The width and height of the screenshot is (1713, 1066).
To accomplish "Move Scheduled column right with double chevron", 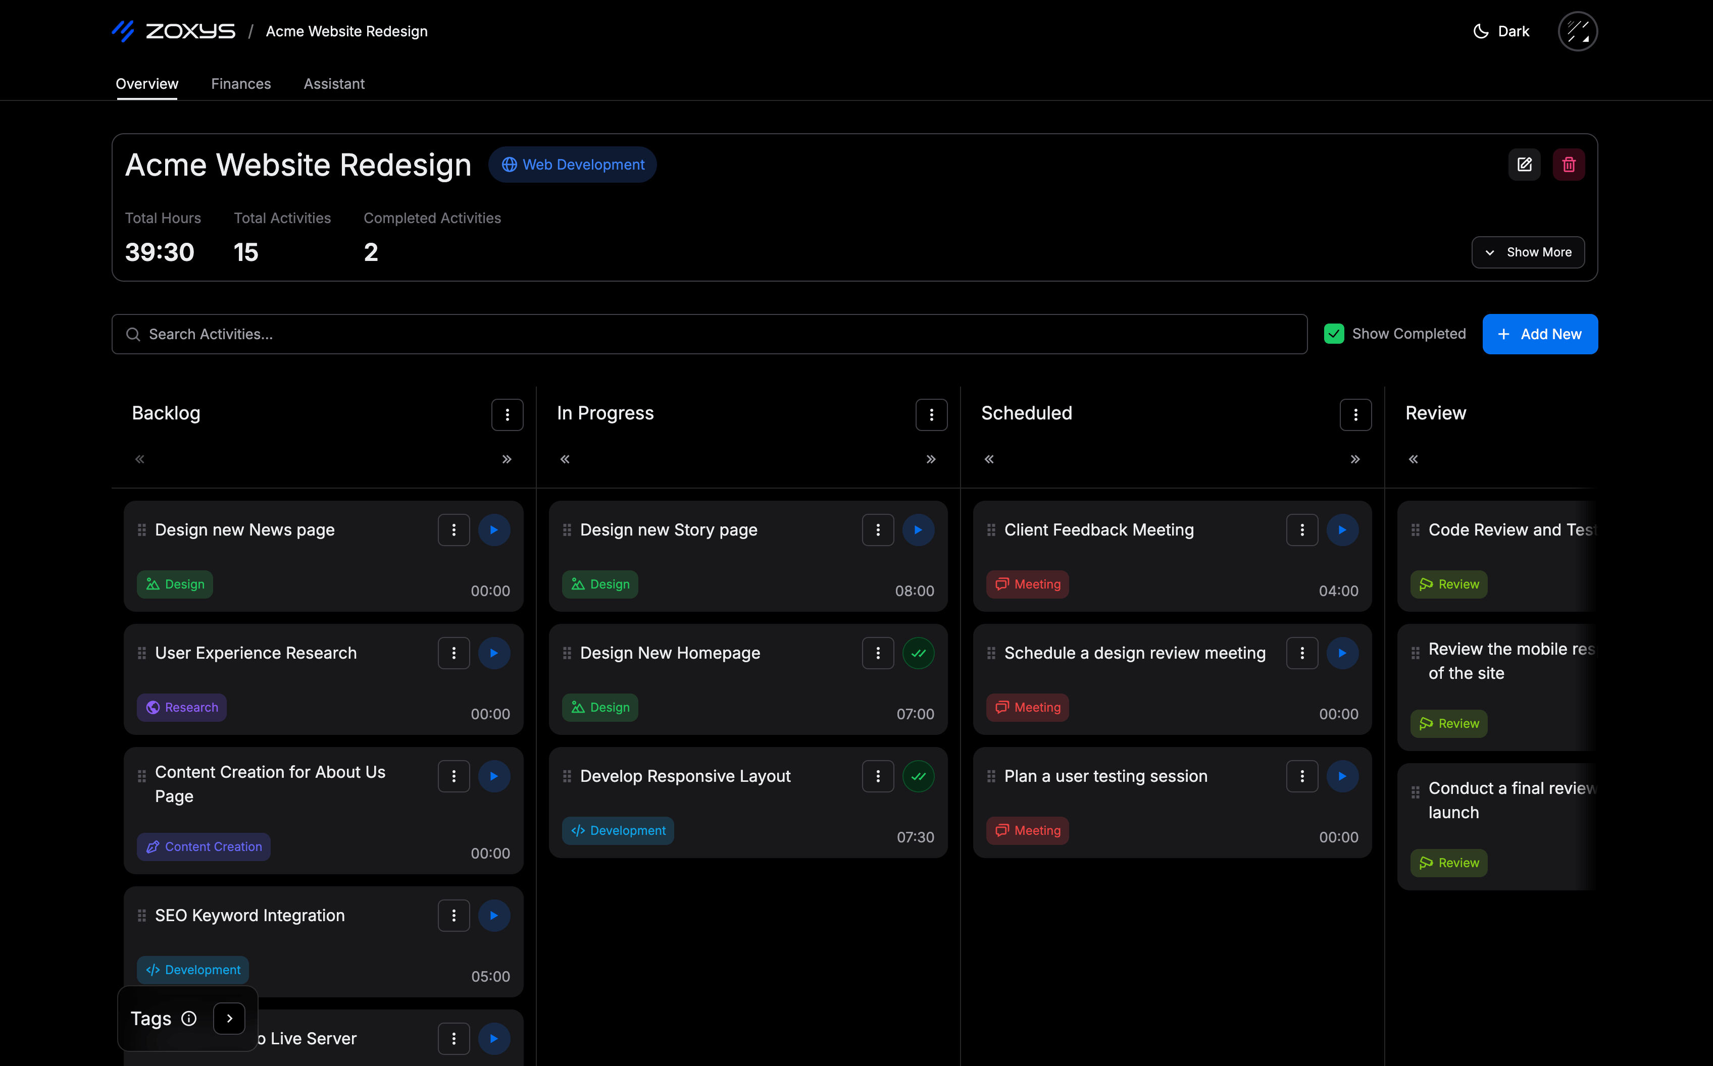I will pyautogui.click(x=1355, y=459).
